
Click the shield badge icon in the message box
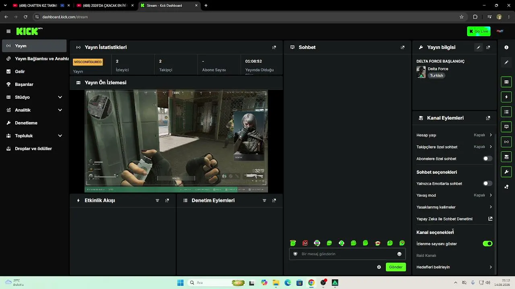[295, 254]
